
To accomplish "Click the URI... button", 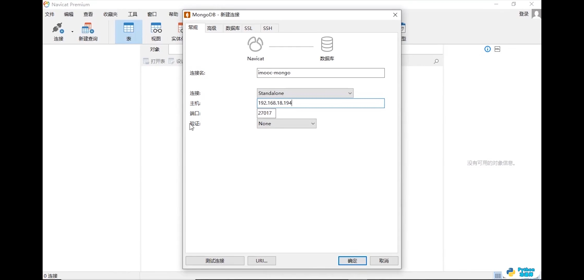I will point(262,261).
